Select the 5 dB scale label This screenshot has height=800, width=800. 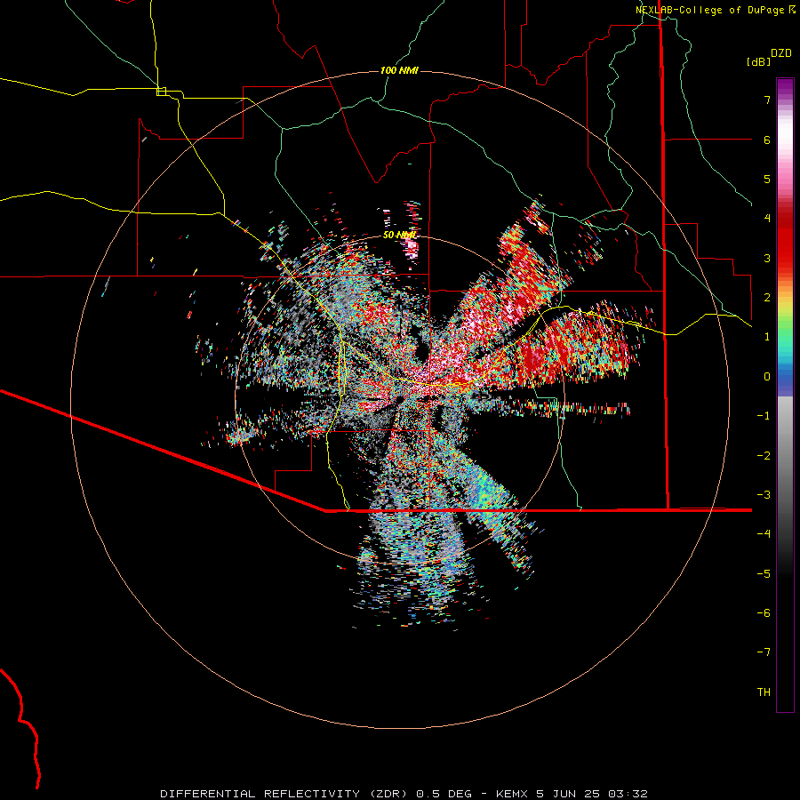click(x=767, y=179)
